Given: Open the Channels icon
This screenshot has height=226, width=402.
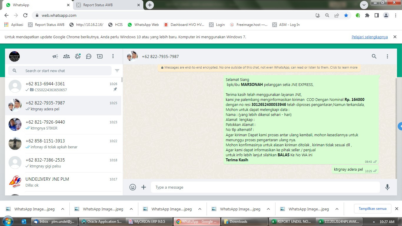Looking at the screenshot, I should coord(89,56).
